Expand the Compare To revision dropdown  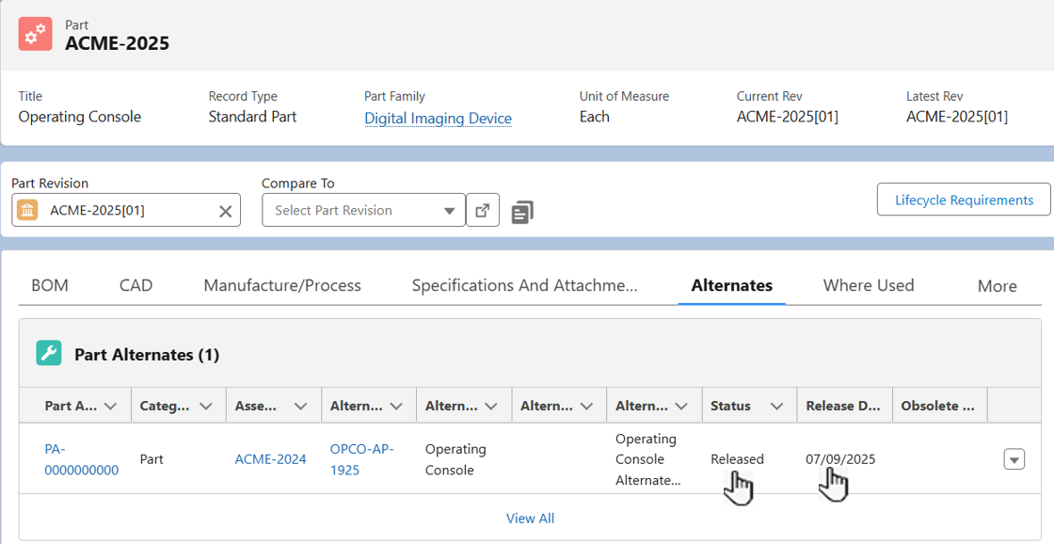449,211
